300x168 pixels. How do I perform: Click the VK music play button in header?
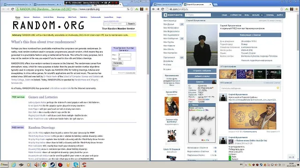coord(262,15)
